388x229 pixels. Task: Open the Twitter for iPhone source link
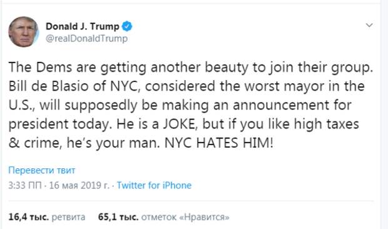[154, 185]
